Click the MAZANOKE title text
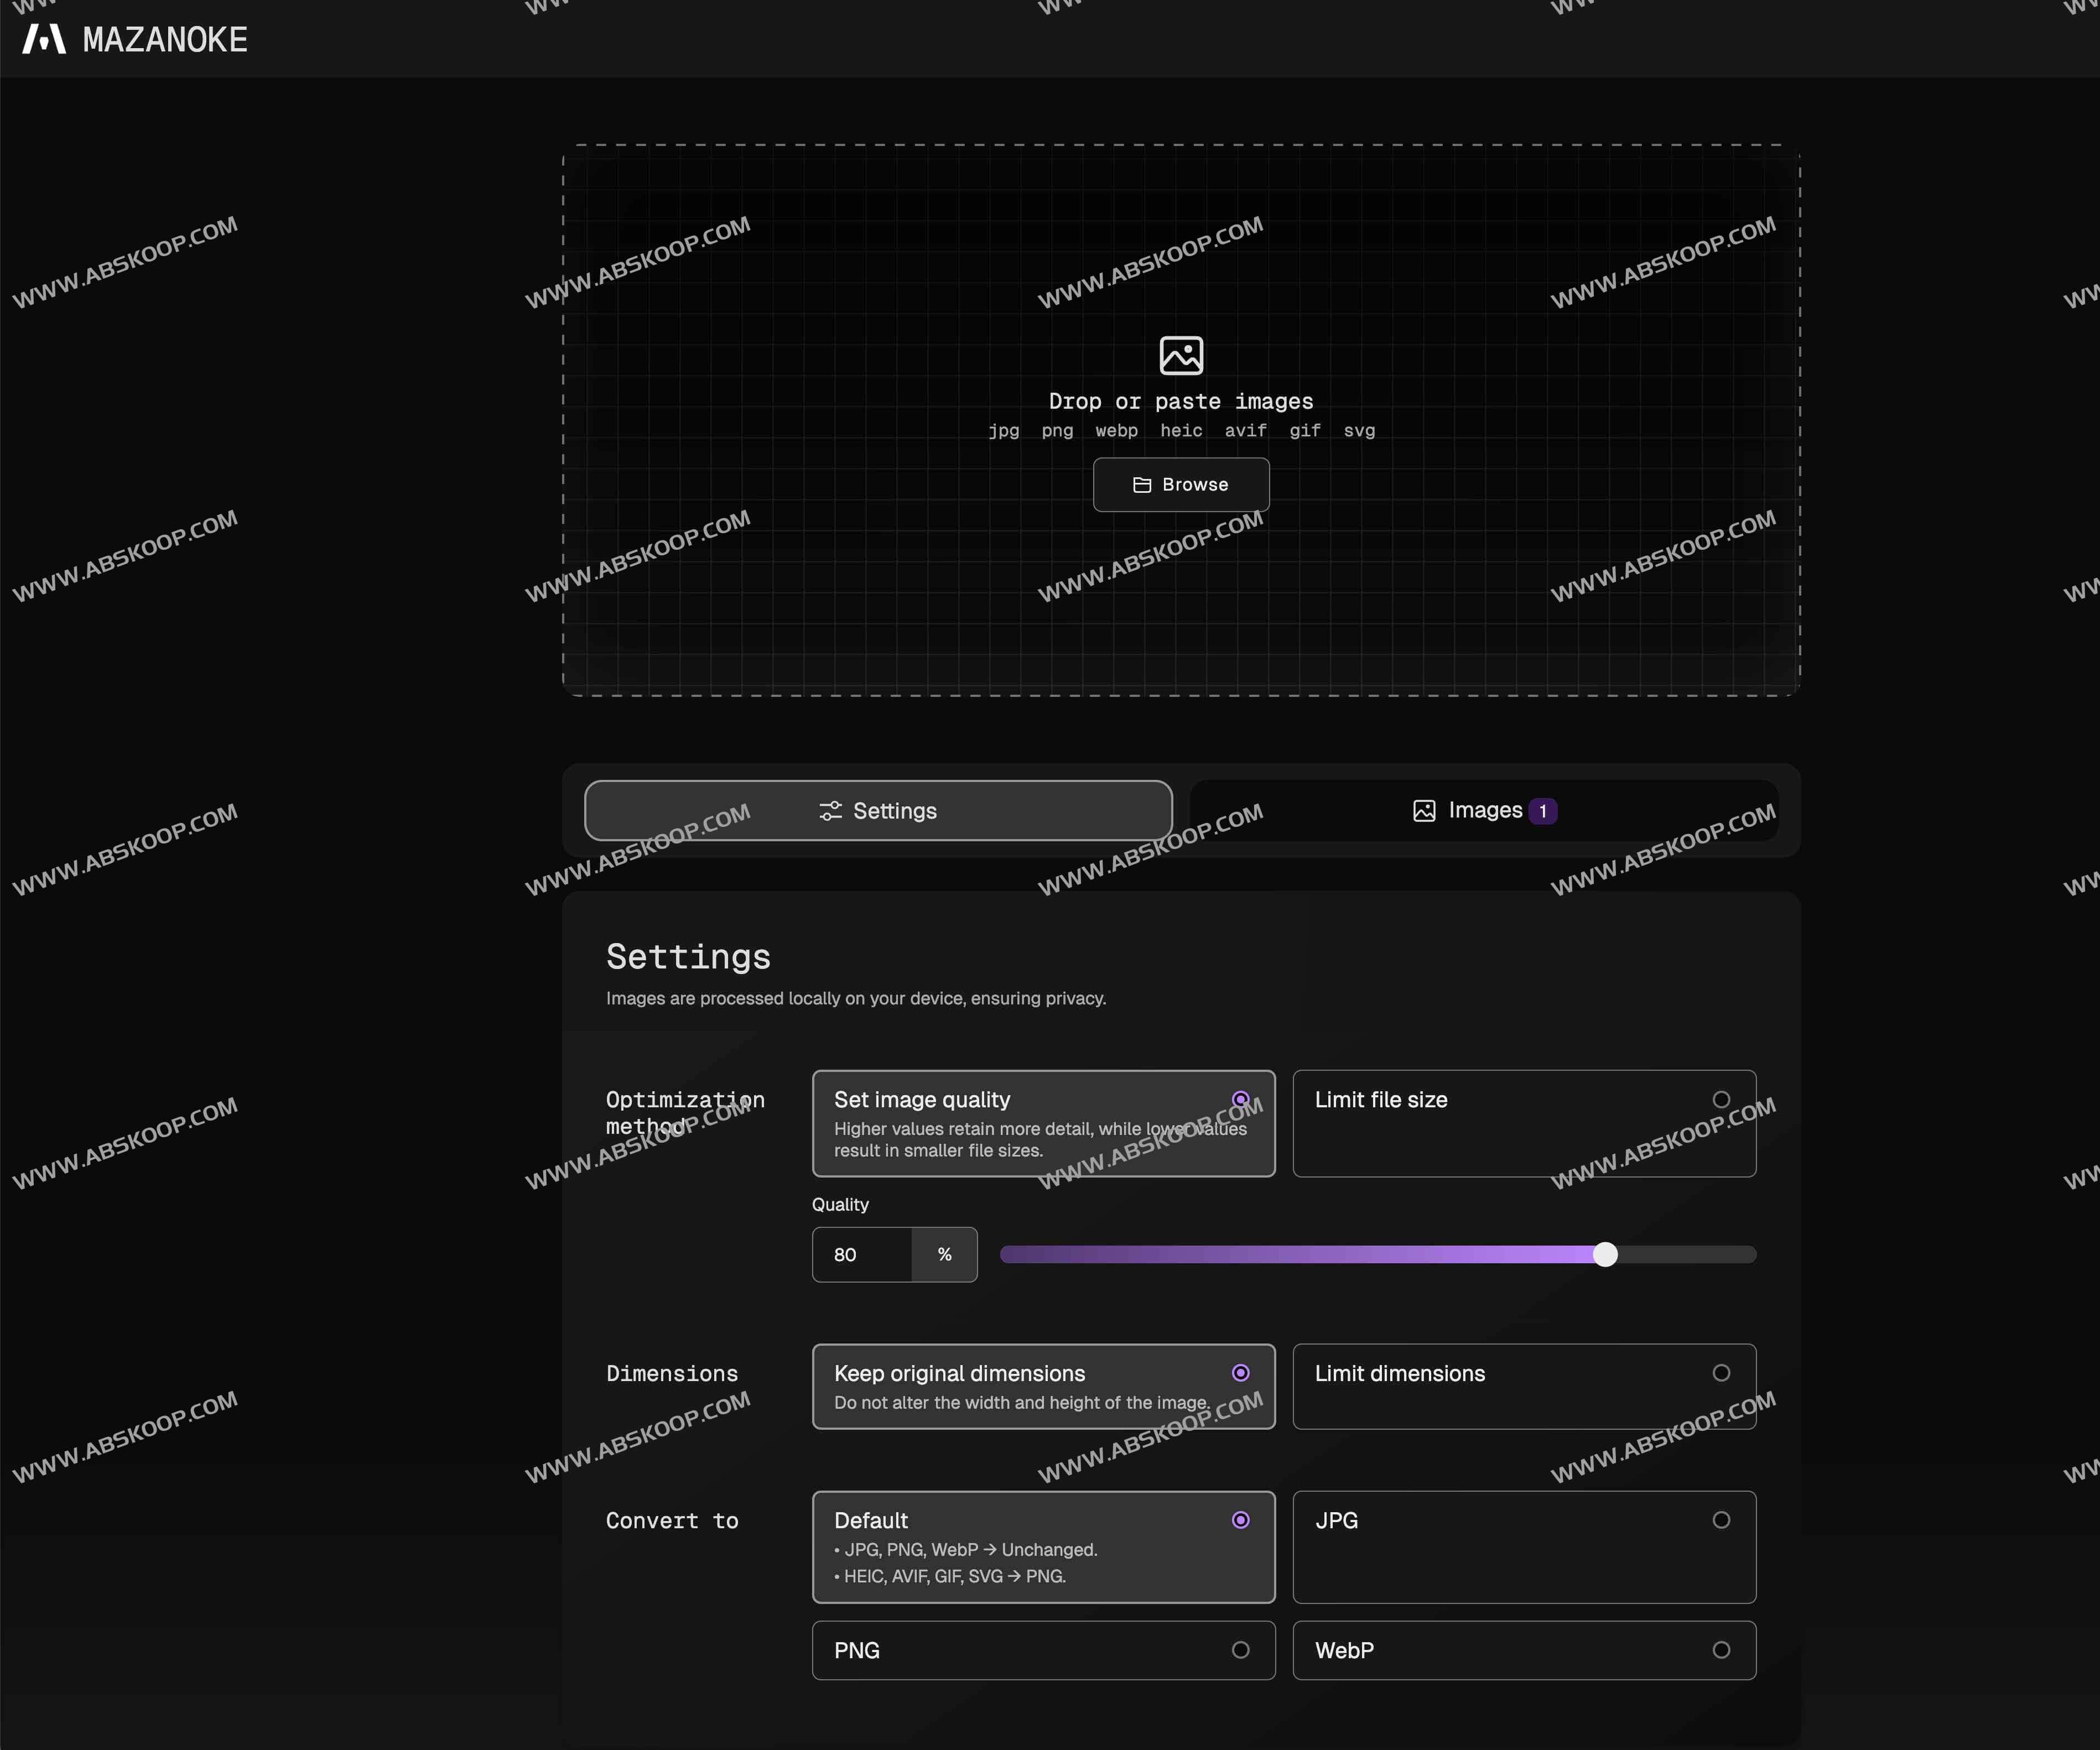2100x1750 pixels. tap(165, 40)
